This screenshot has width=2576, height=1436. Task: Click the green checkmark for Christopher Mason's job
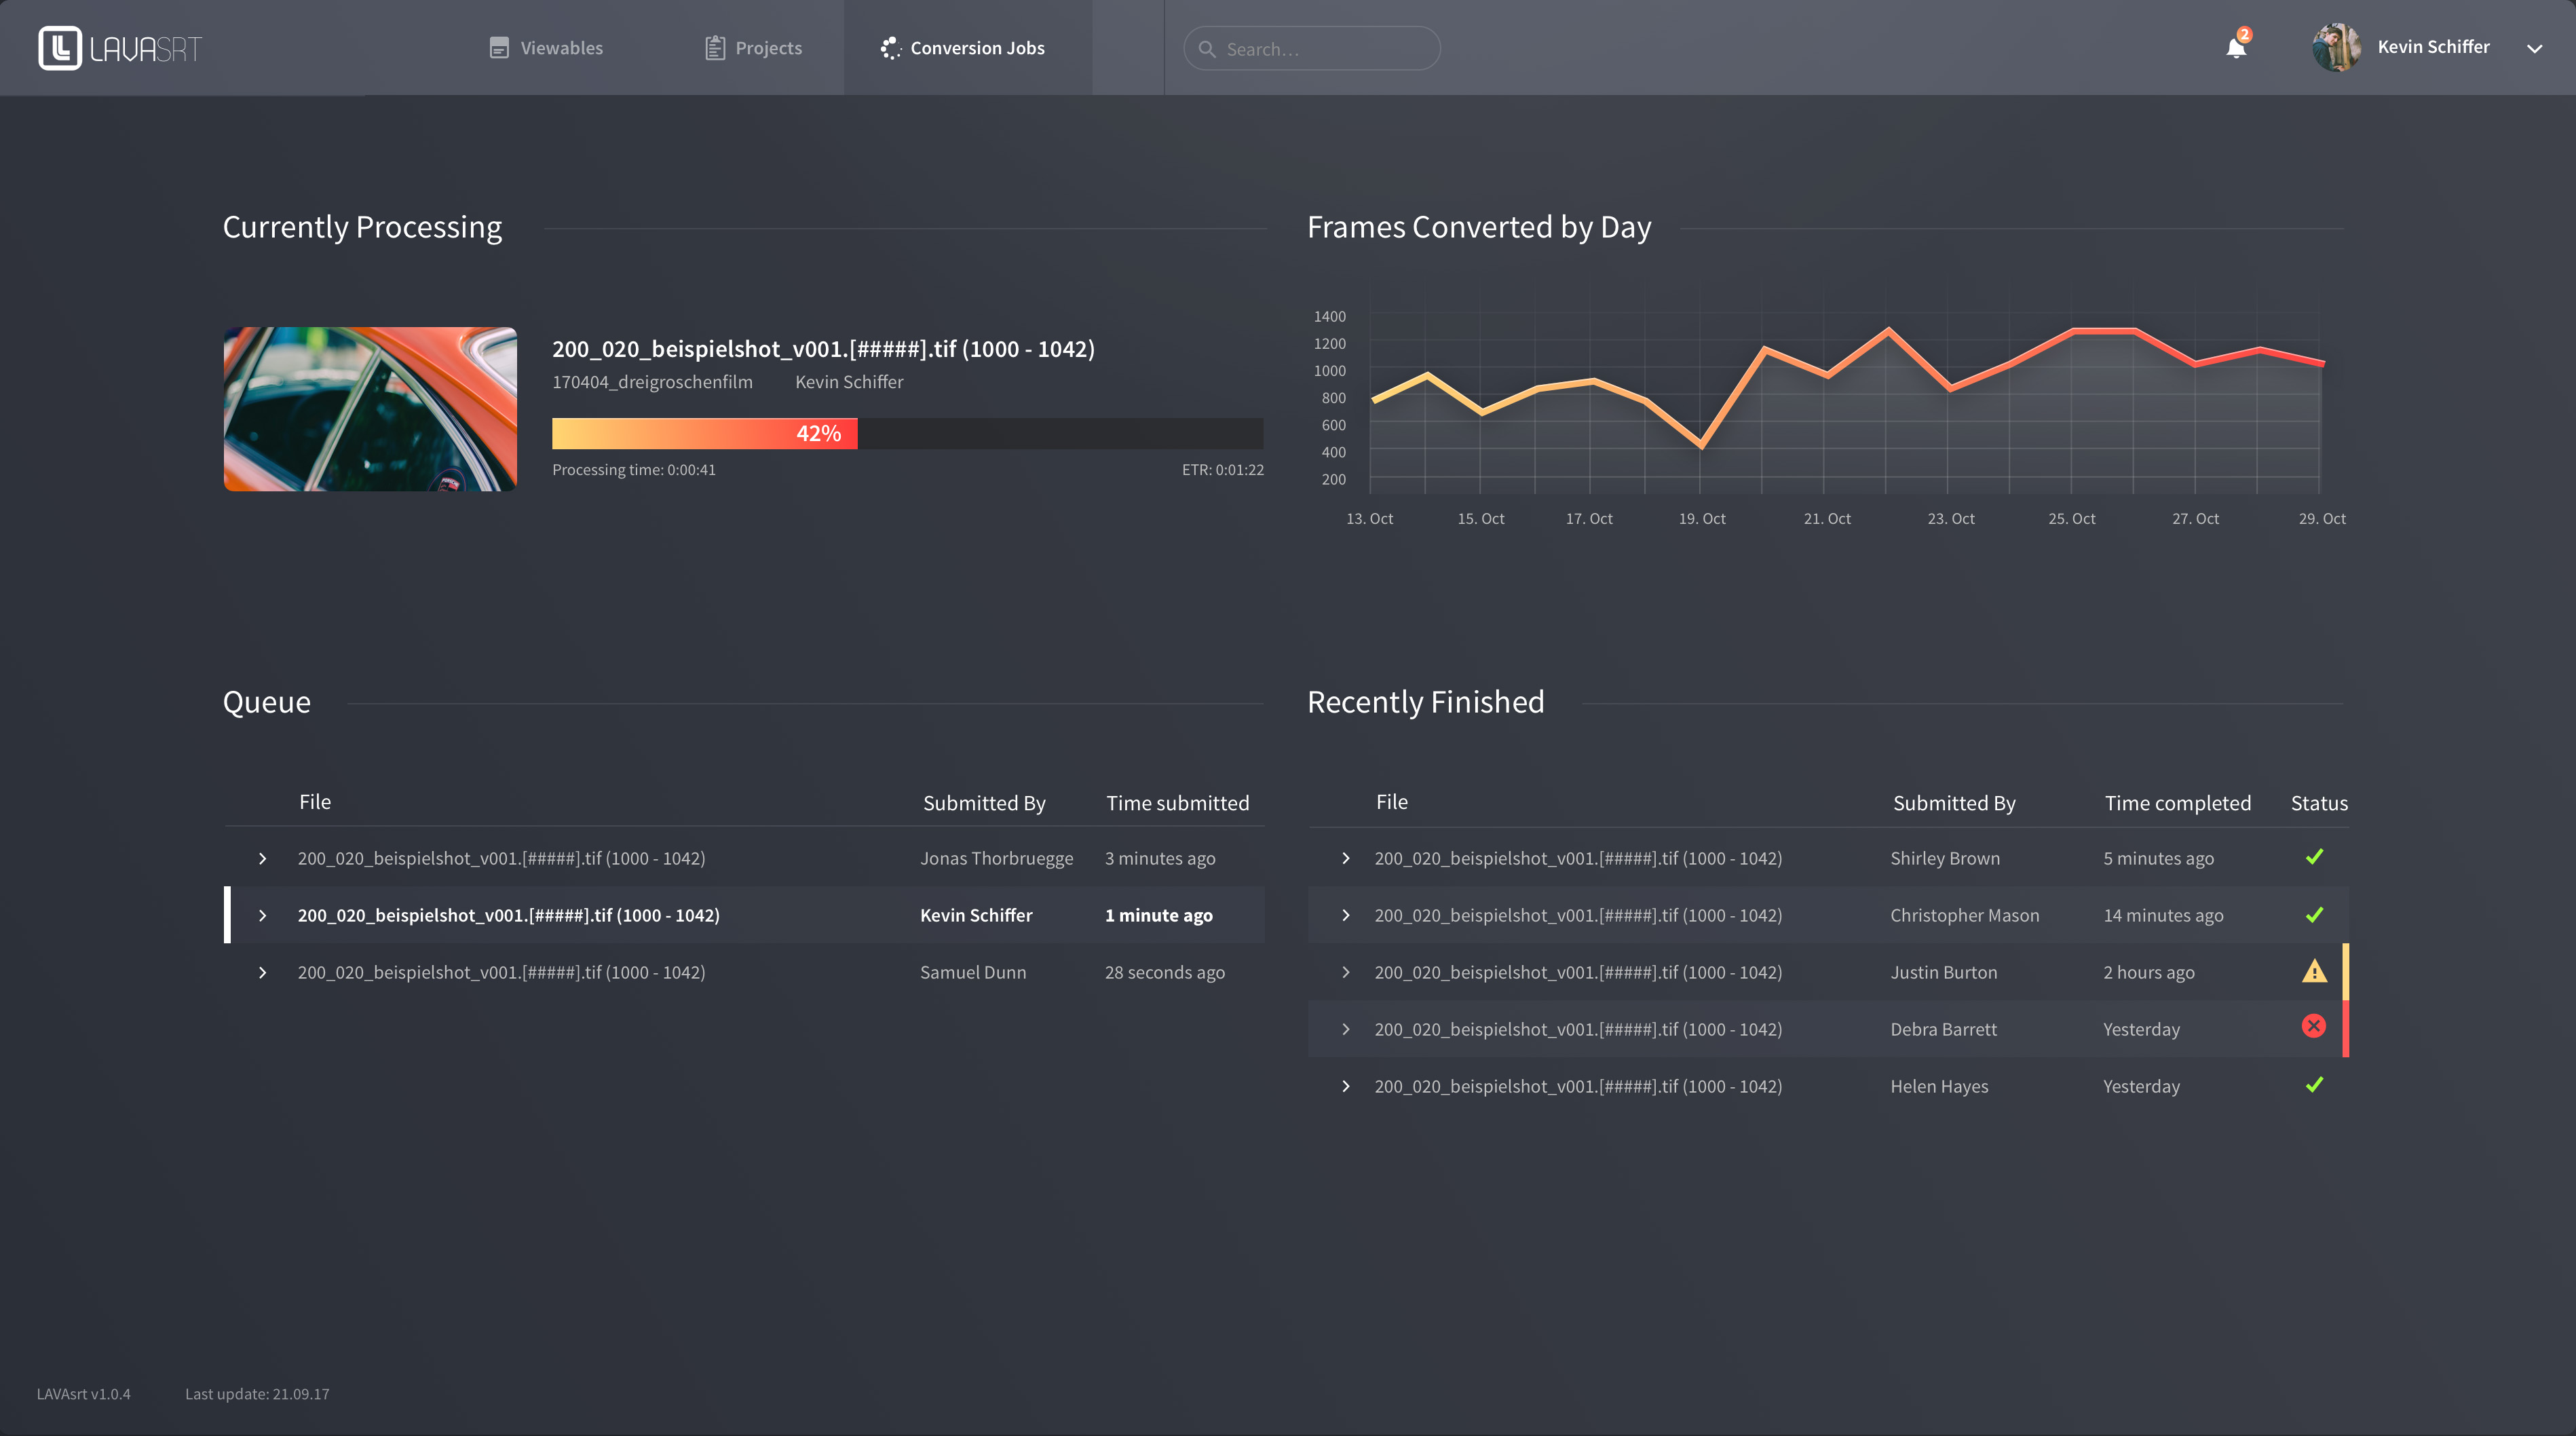[2314, 915]
